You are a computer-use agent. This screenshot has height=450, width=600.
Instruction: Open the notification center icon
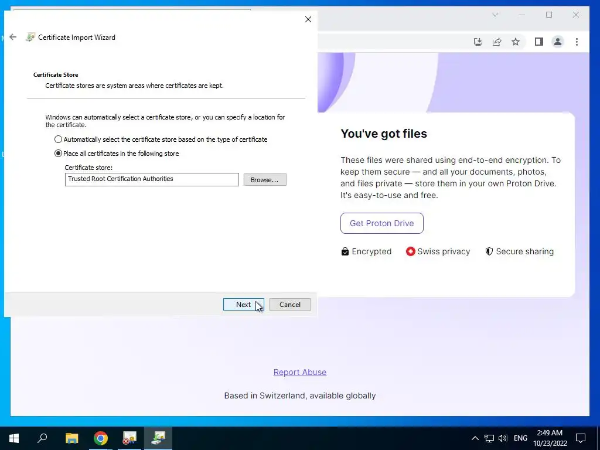coord(581,438)
